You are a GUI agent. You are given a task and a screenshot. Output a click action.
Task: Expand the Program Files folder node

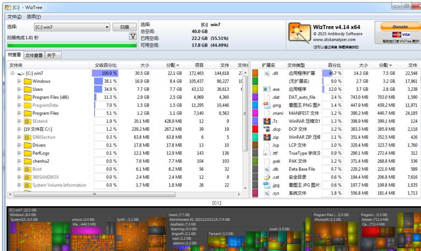(19, 113)
